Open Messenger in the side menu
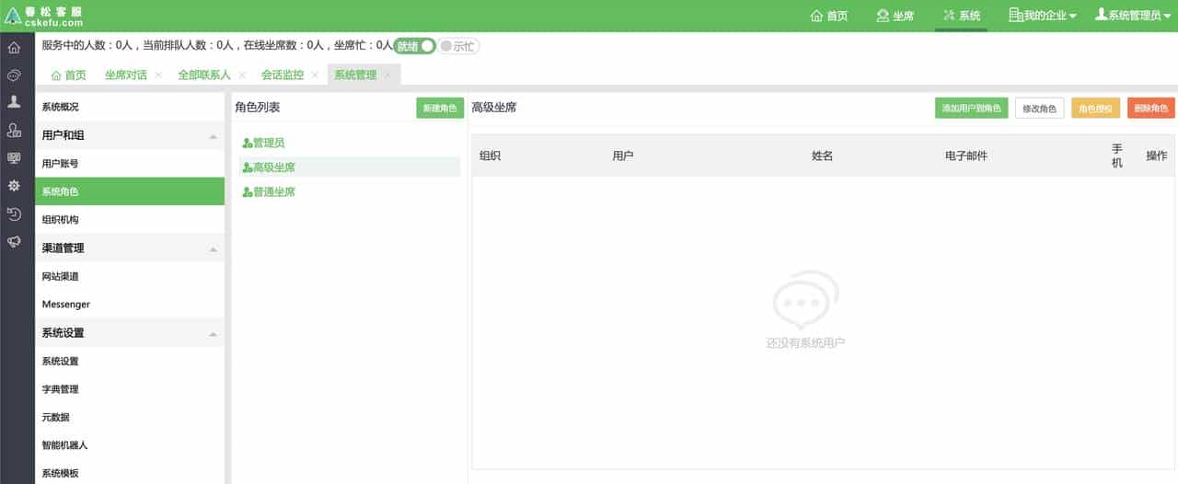Viewport: 1178px width, 484px height. [x=130, y=305]
